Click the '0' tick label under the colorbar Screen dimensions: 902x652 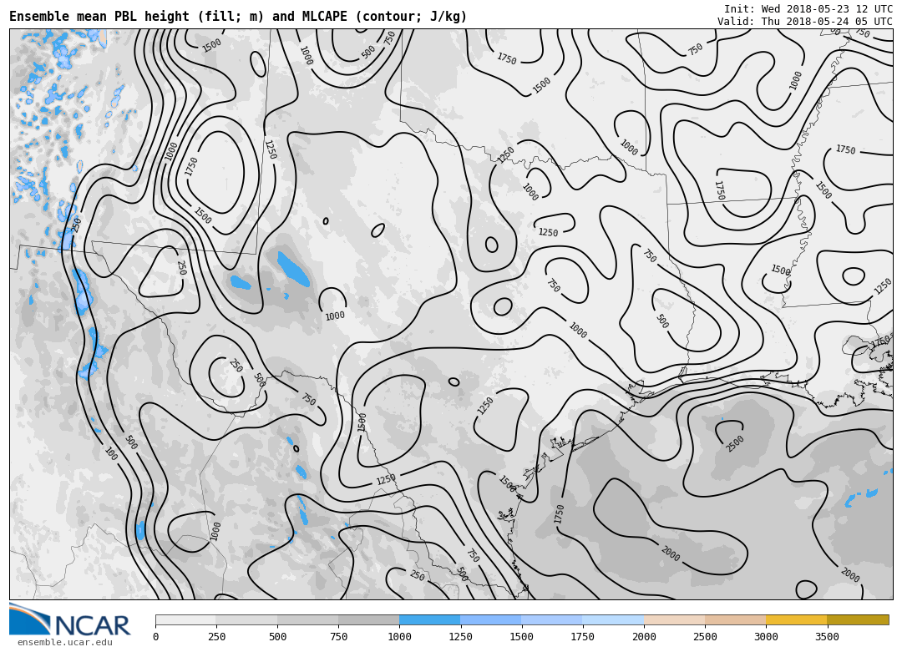(155, 636)
